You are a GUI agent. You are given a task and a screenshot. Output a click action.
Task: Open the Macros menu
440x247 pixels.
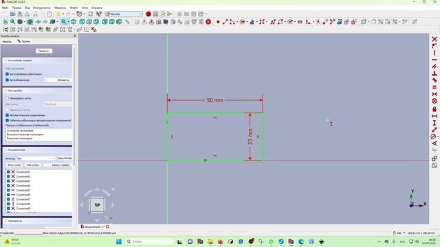coord(60,8)
